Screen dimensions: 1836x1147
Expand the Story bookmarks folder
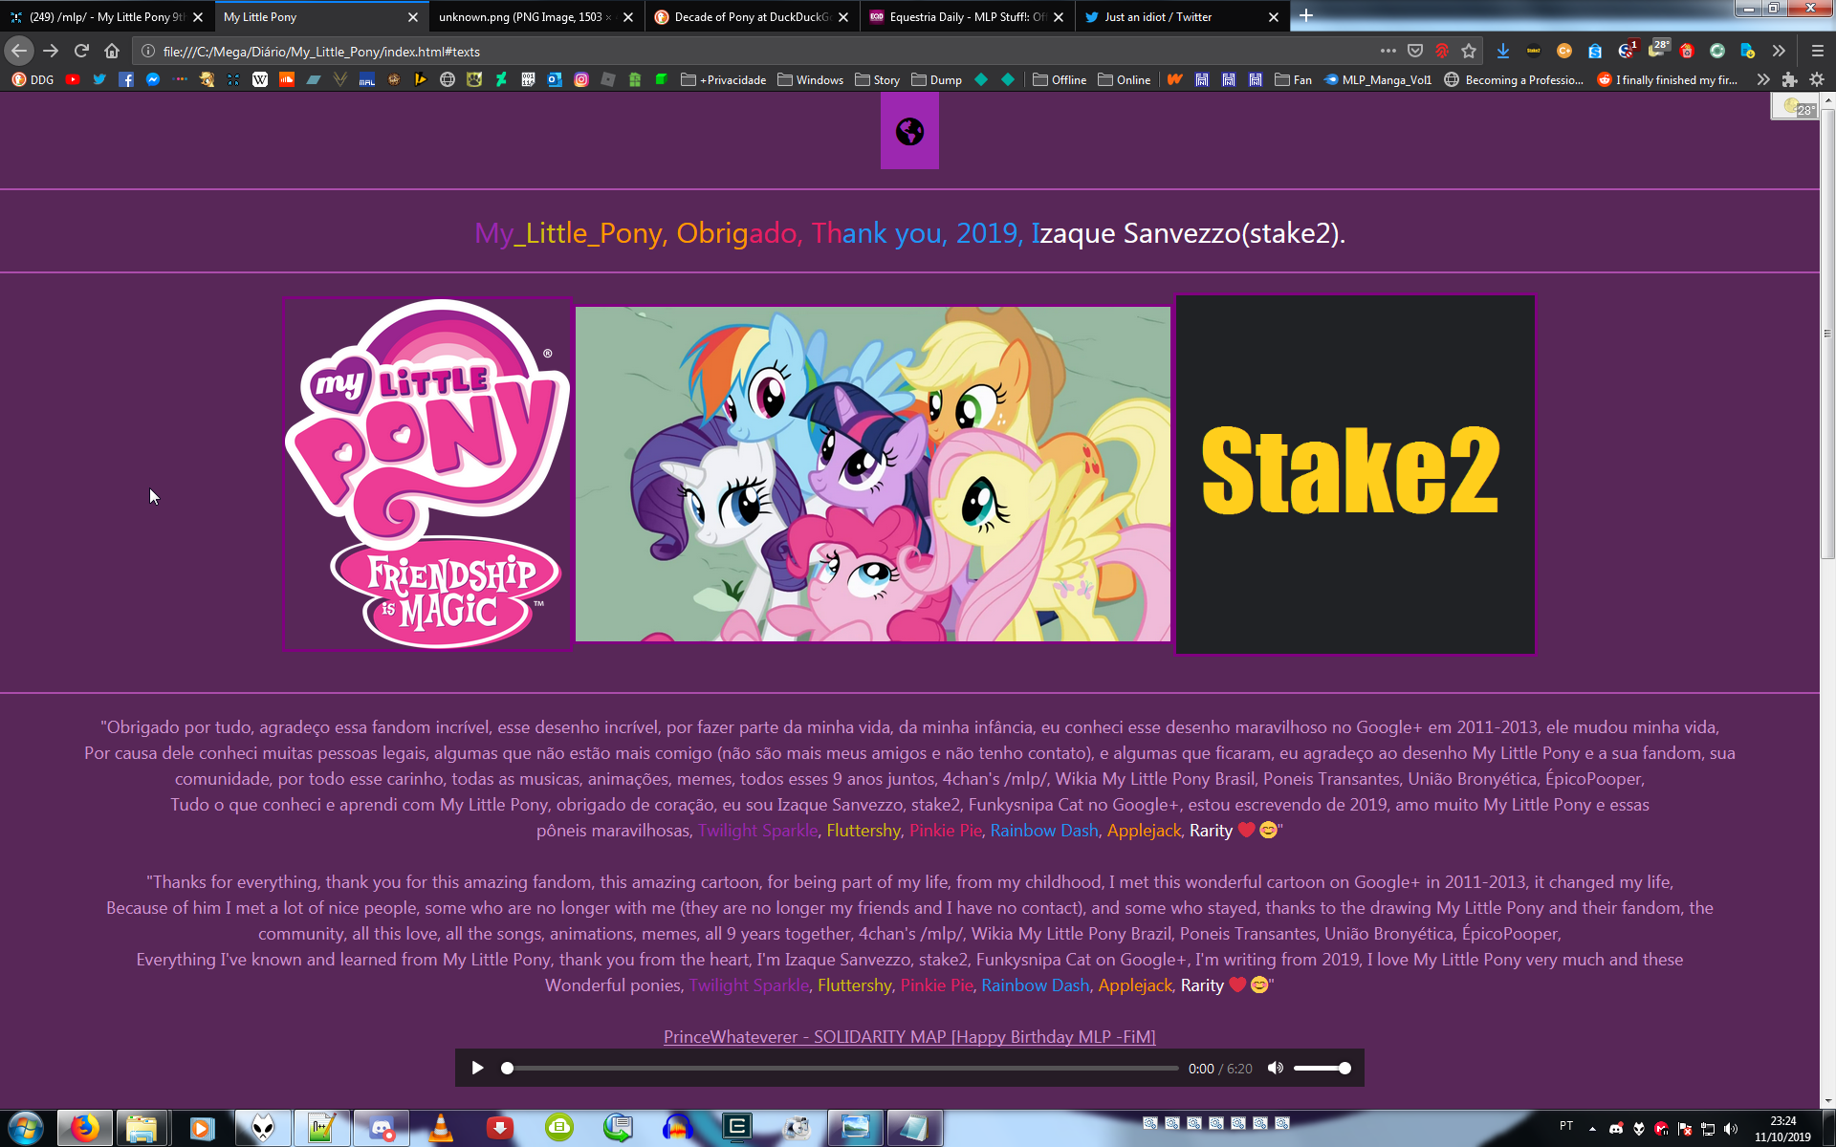(x=877, y=79)
